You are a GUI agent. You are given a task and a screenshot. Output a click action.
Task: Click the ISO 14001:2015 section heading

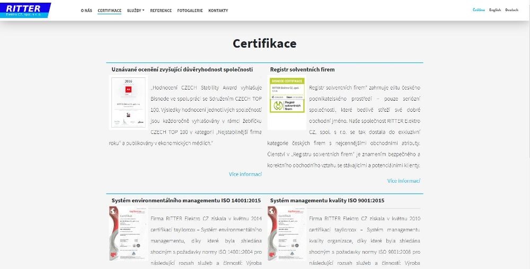tap(186, 201)
